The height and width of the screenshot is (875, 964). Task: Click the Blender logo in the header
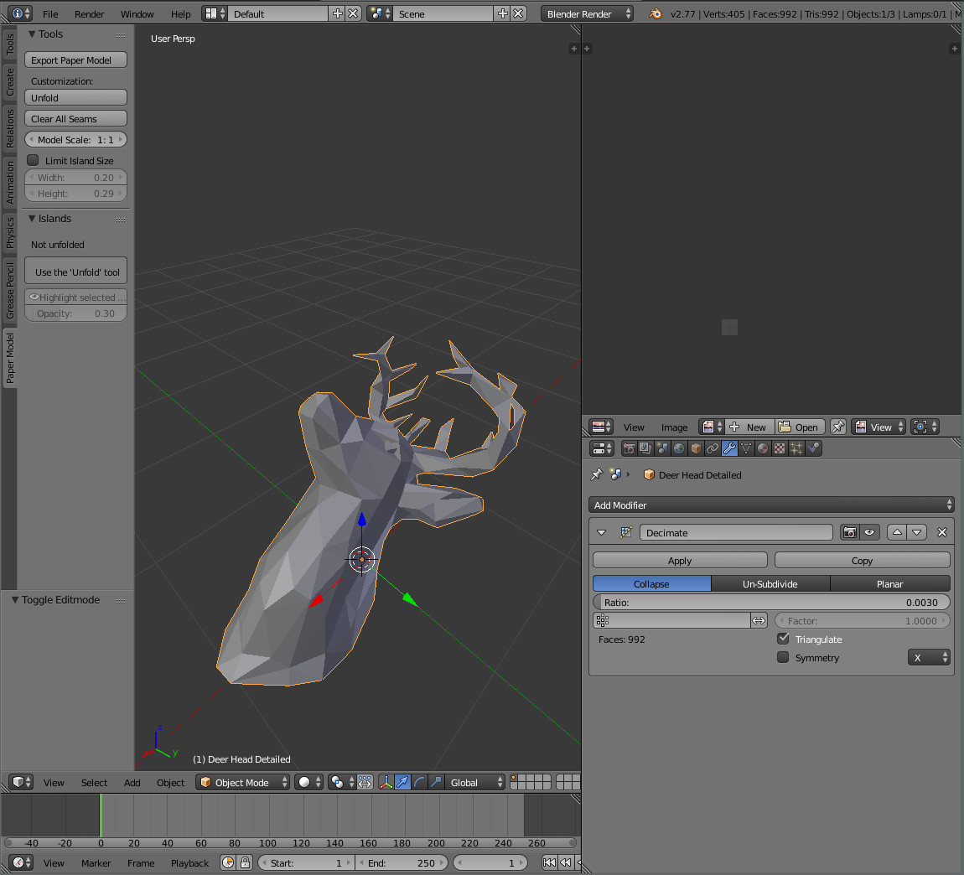click(656, 13)
